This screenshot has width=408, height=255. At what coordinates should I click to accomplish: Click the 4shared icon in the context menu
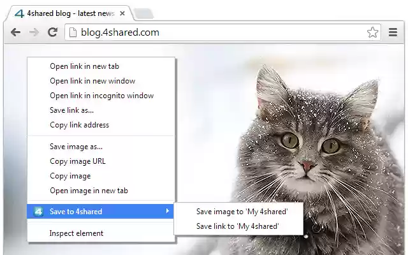(x=38, y=211)
